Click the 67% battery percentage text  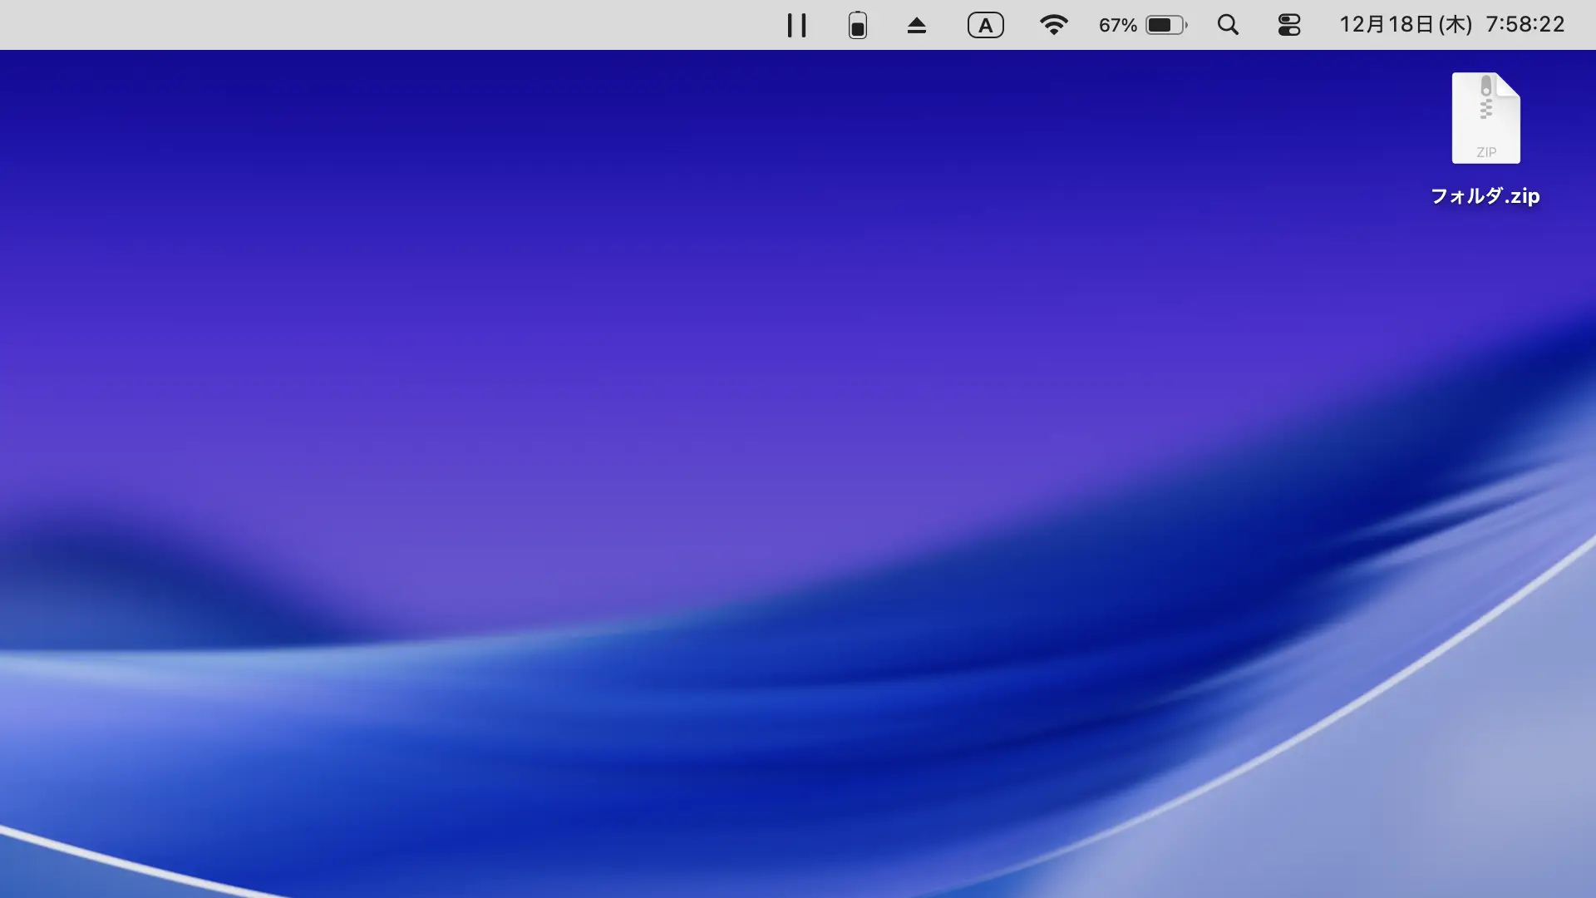(1117, 25)
